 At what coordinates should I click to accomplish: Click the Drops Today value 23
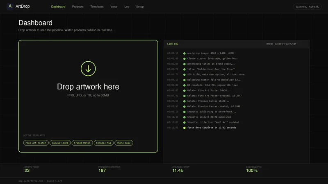(x=27, y=171)
